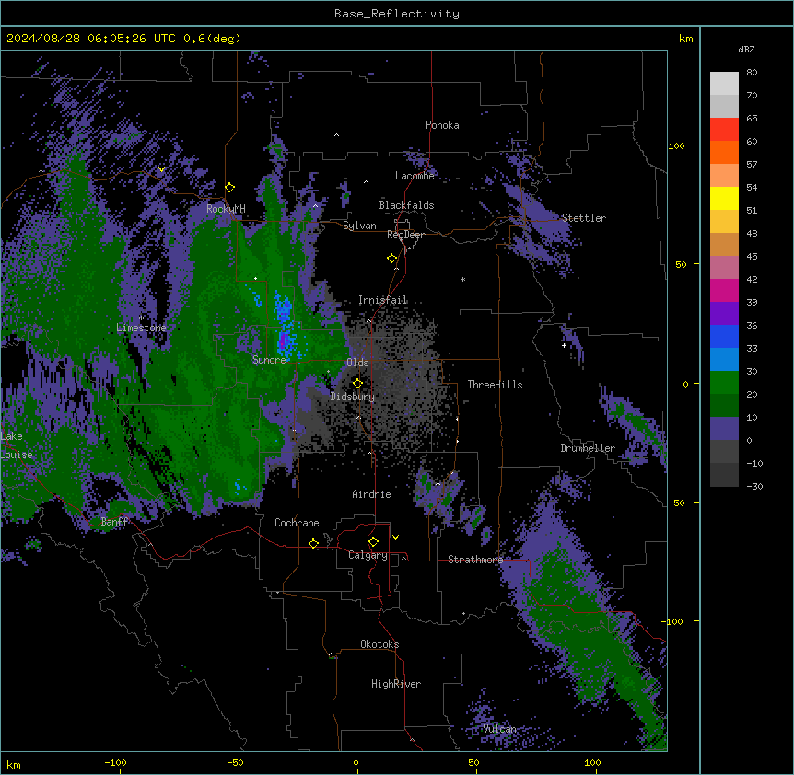Pick the bright green 20-30 dBZ swatch
Screen dimensions: 794x775
click(x=724, y=383)
